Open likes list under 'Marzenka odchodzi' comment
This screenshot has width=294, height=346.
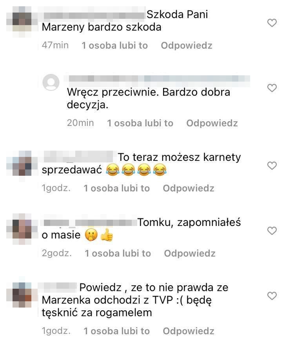pos(117,331)
